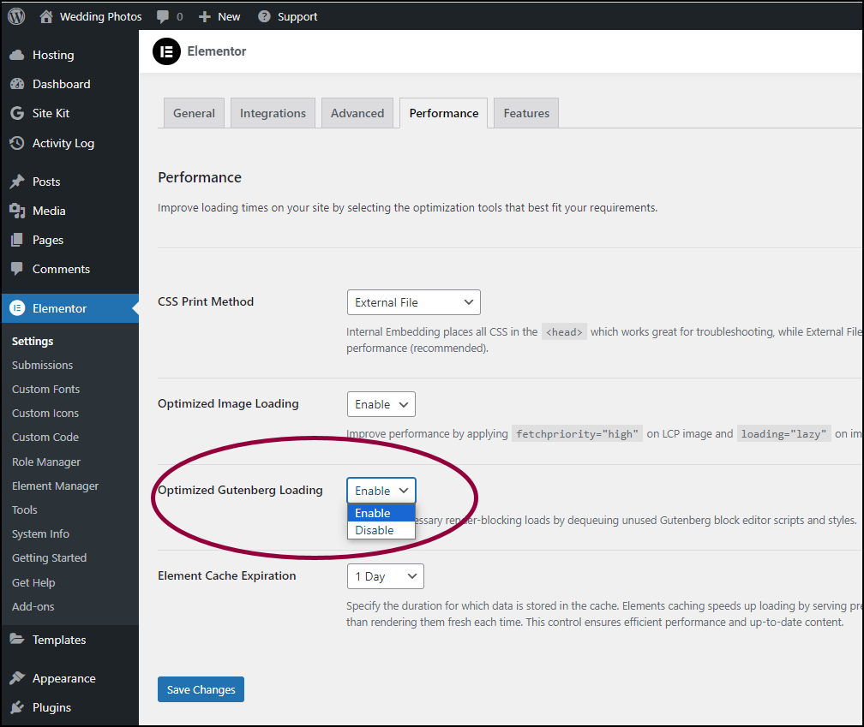This screenshot has height=727, width=864.
Task: Click the WordPress logo icon
Action: (16, 16)
